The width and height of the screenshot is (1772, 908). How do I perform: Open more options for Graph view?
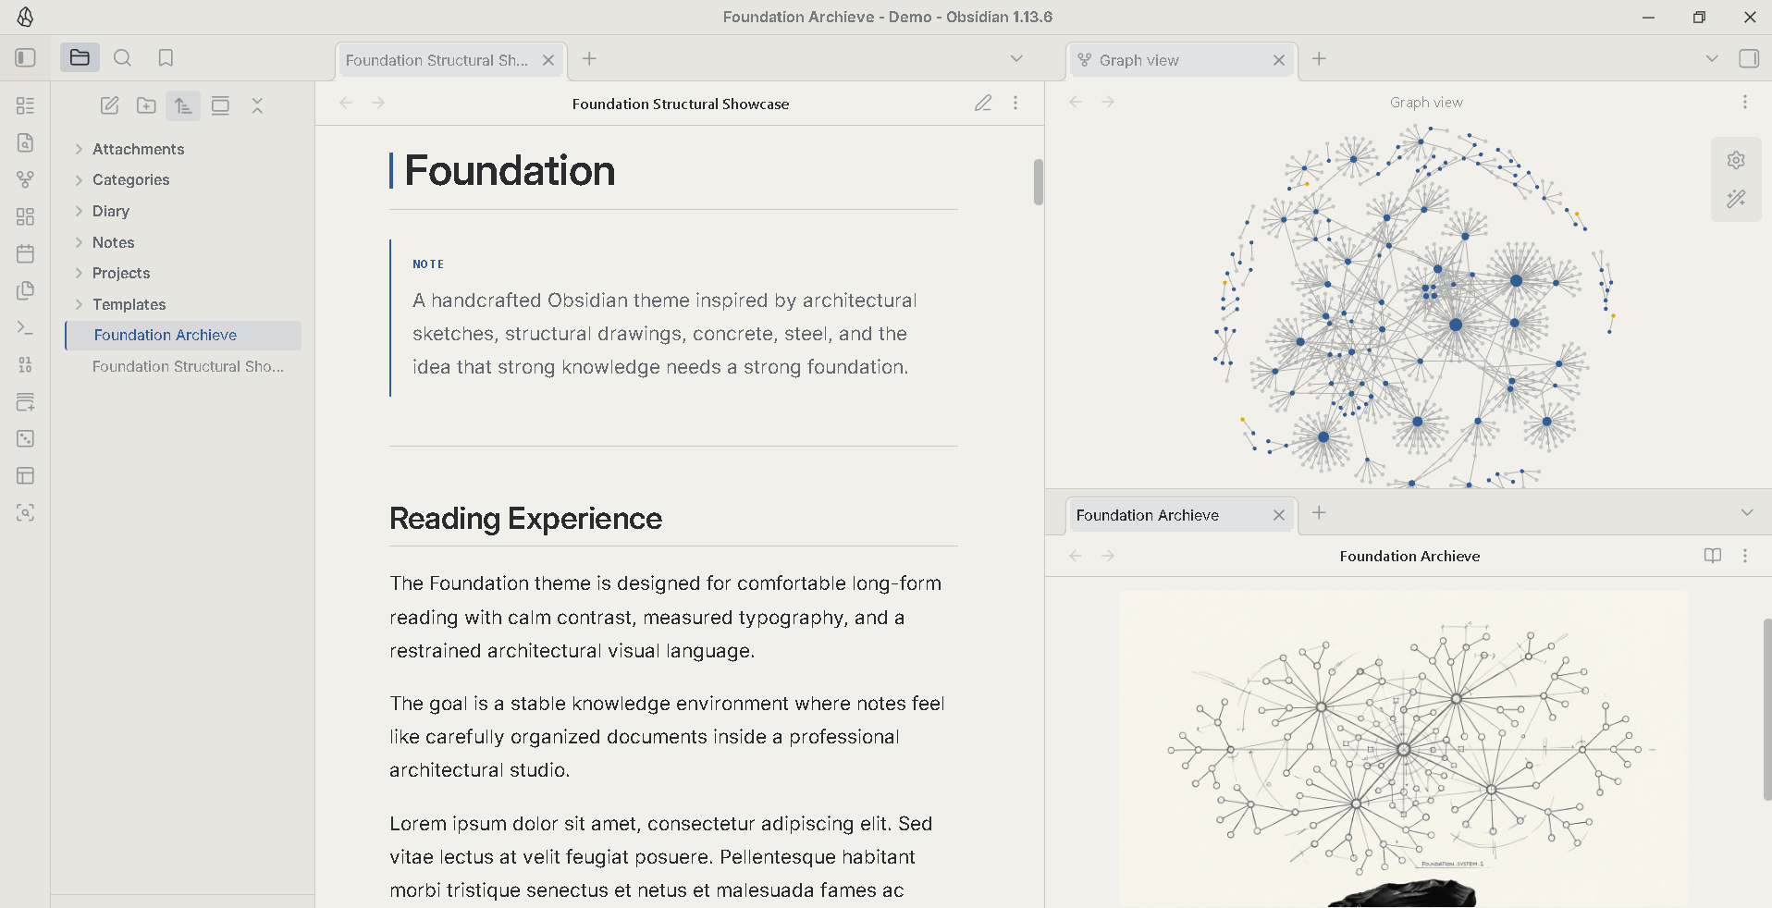pyautogui.click(x=1745, y=102)
